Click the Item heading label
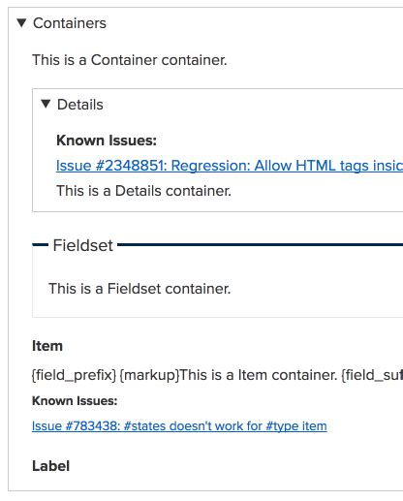This screenshot has height=501, width=403. (47, 346)
